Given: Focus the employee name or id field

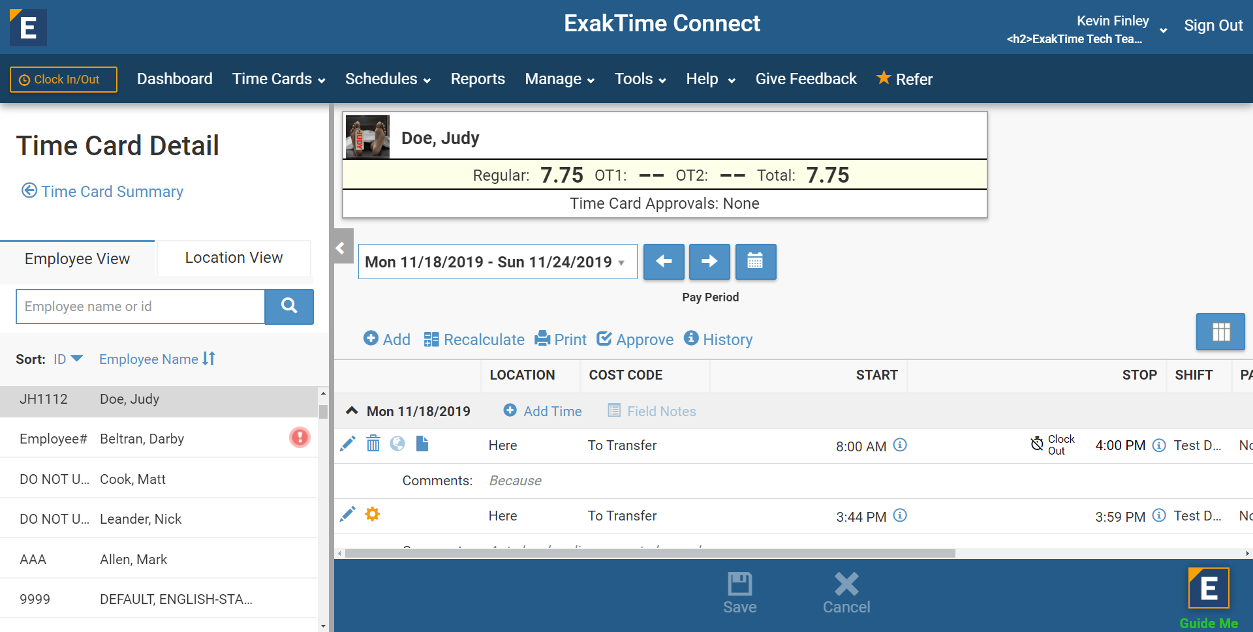Looking at the screenshot, I should tap(140, 307).
